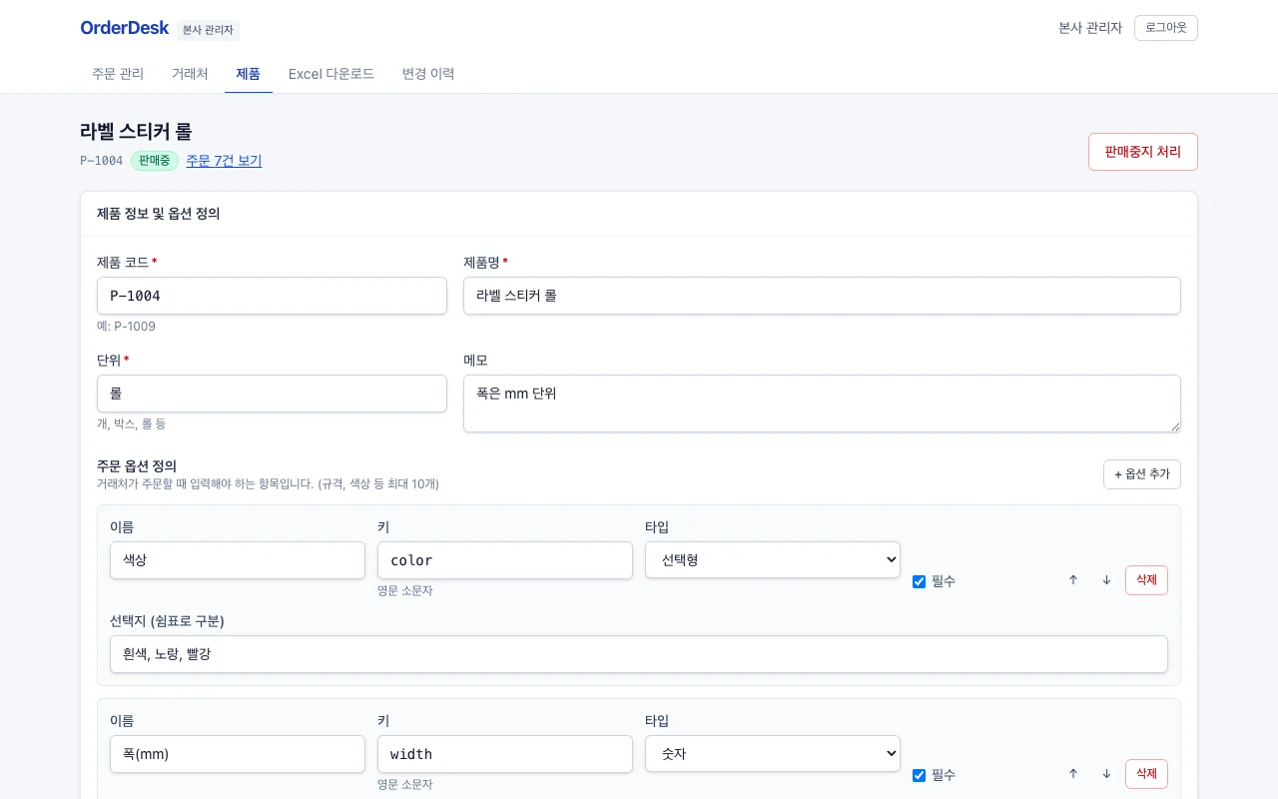Select the 제품 tab
This screenshot has width=1278, height=799.
(x=249, y=74)
